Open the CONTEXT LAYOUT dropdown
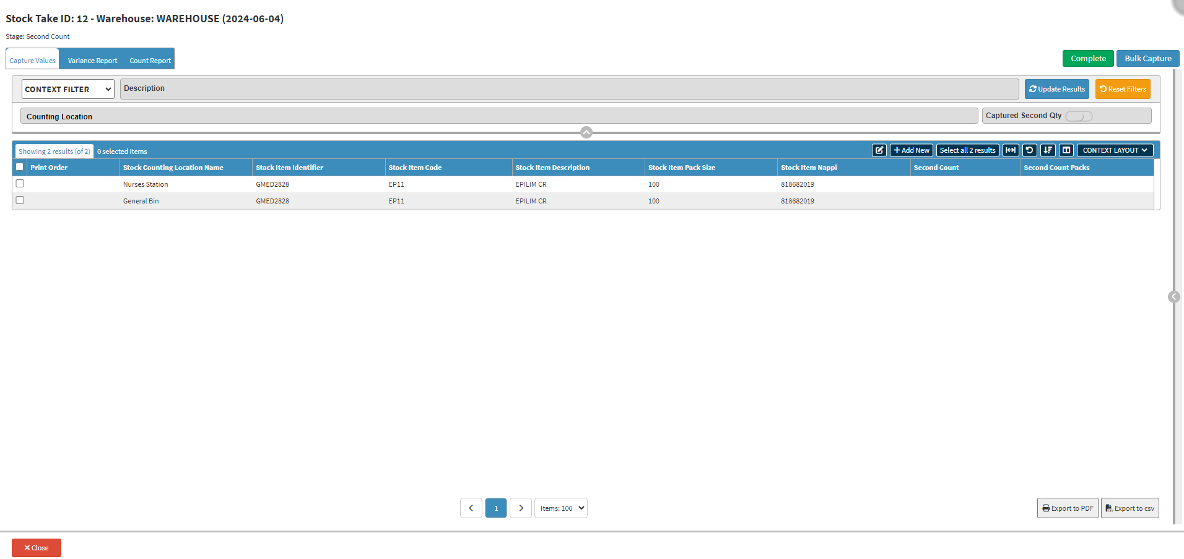Image resolution: width=1184 pixels, height=559 pixels. [1114, 150]
